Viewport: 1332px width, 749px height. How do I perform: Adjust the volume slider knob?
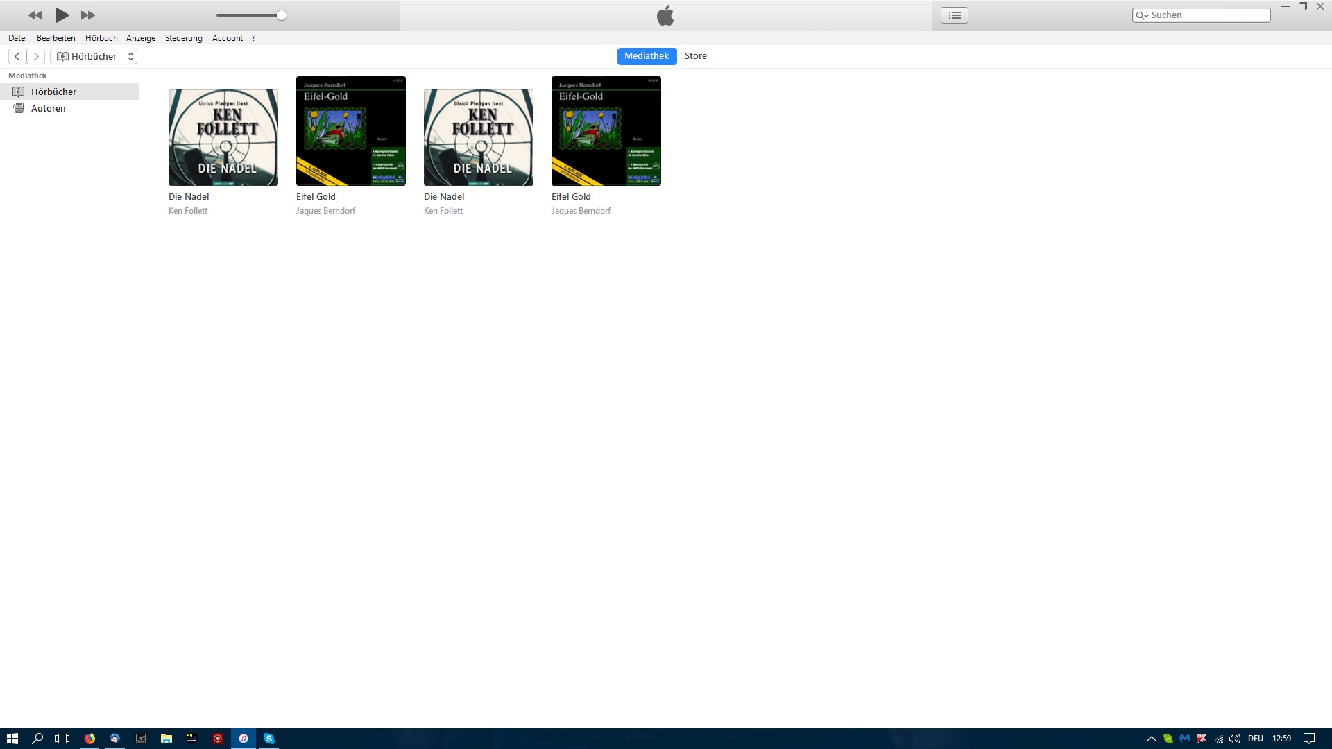(x=282, y=15)
